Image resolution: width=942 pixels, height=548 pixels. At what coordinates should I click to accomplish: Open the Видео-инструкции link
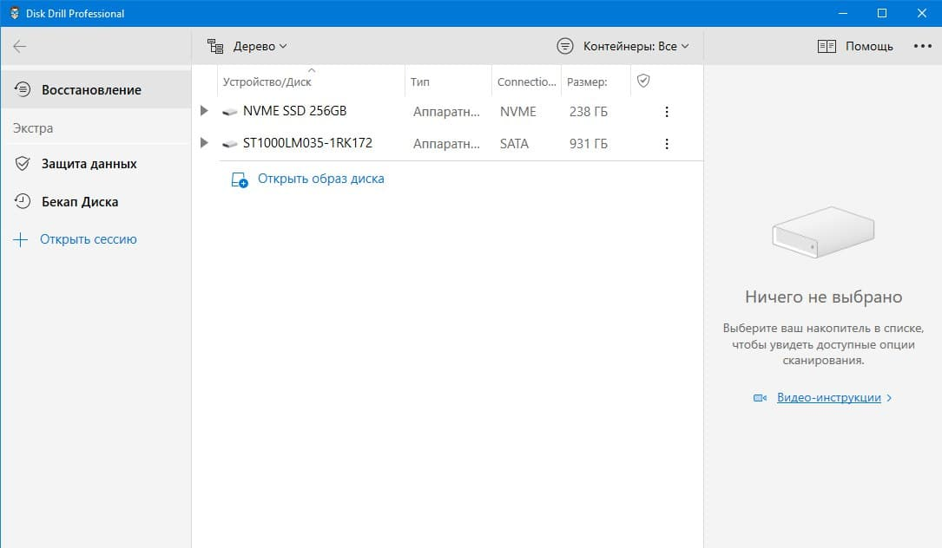pyautogui.click(x=828, y=398)
